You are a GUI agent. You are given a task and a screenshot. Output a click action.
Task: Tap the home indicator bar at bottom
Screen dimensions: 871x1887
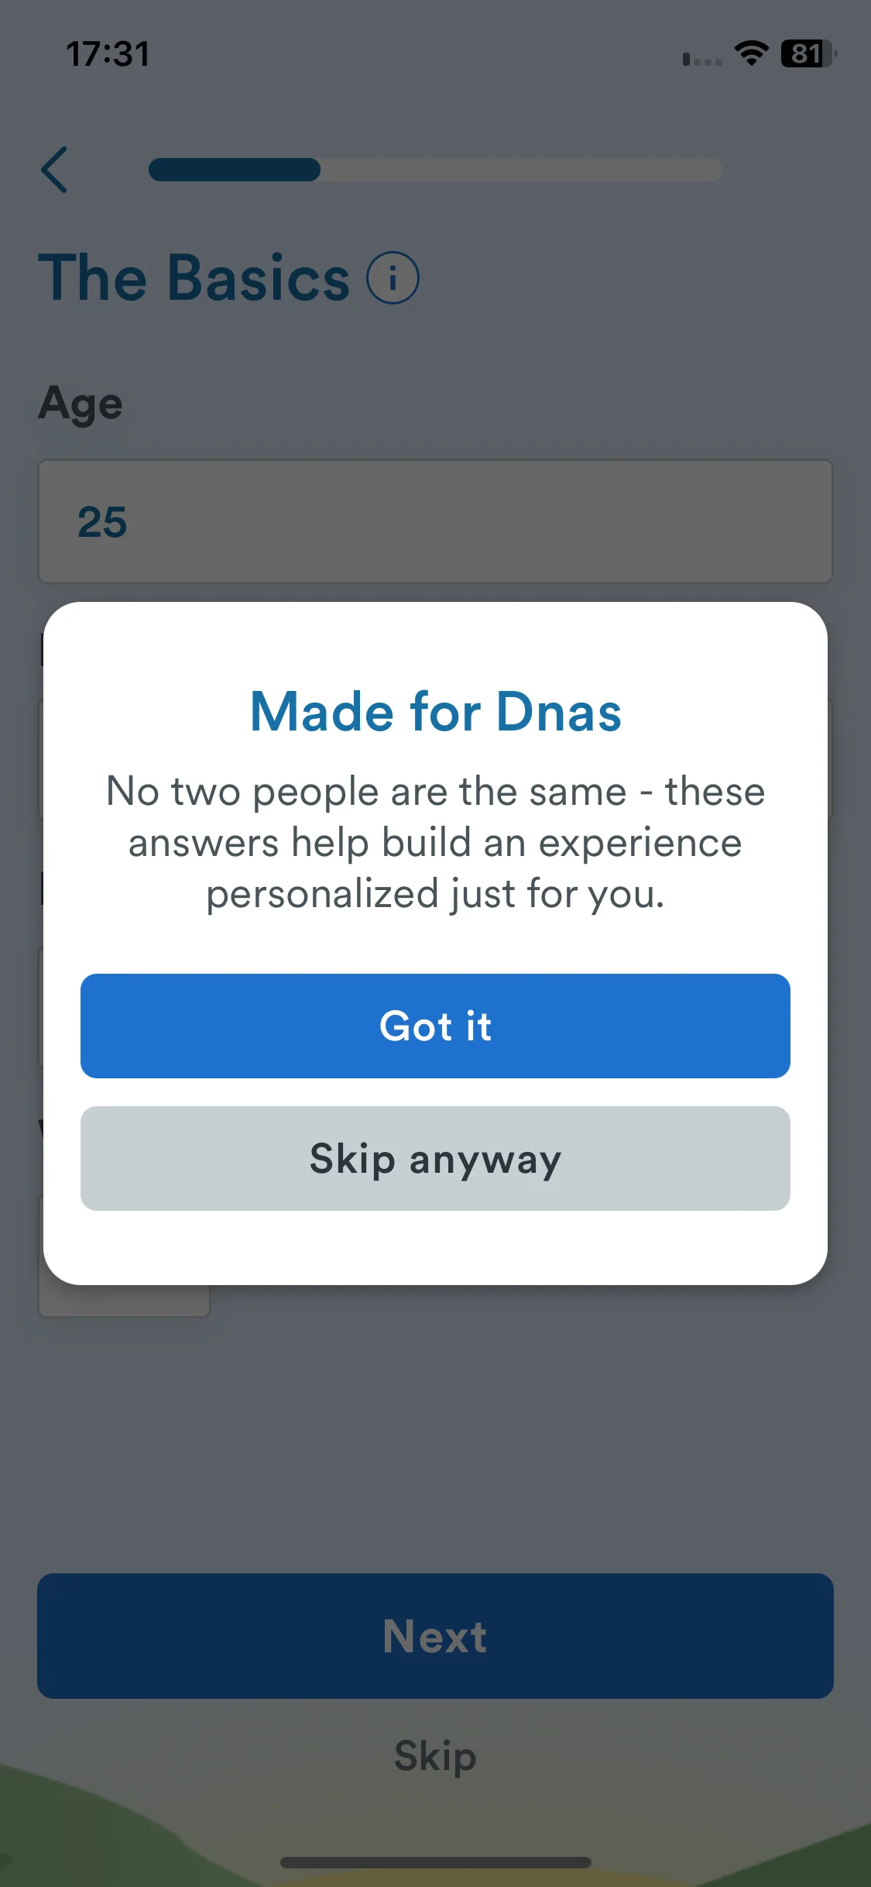[436, 1862]
